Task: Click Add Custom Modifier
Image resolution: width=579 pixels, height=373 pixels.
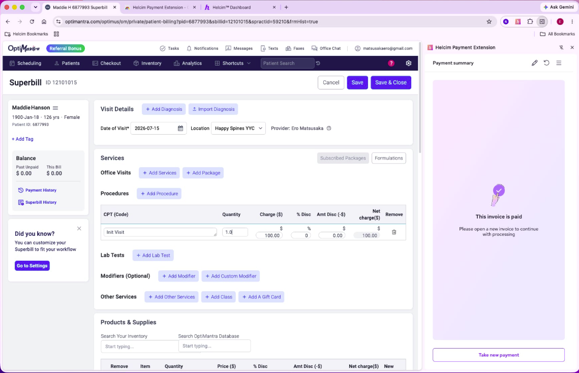Action: tap(231, 276)
